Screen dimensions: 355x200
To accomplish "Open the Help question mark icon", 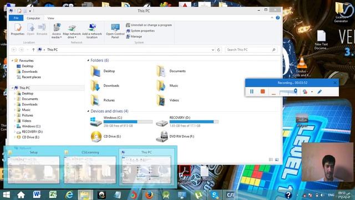I will [x=277, y=18].
